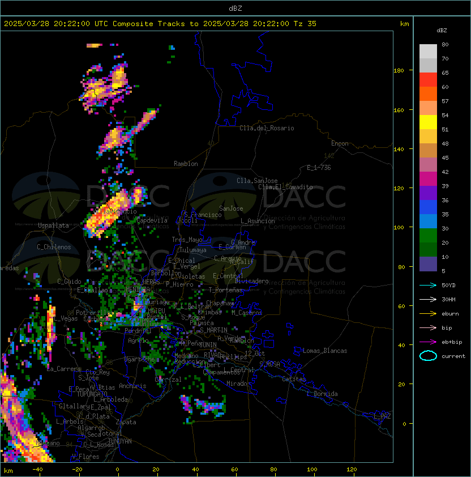
Task: Pick the bright yellow swatch in dBZ scale
Action: point(428,122)
